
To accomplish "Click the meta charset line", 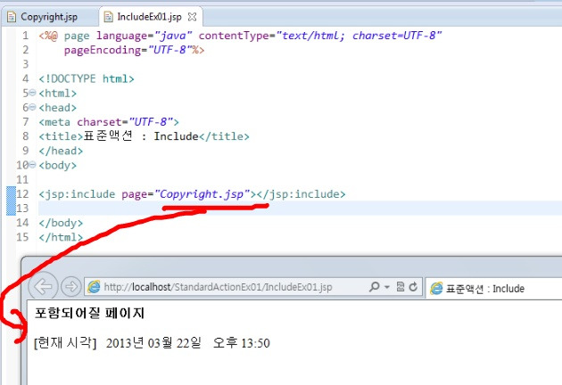I will [109, 122].
